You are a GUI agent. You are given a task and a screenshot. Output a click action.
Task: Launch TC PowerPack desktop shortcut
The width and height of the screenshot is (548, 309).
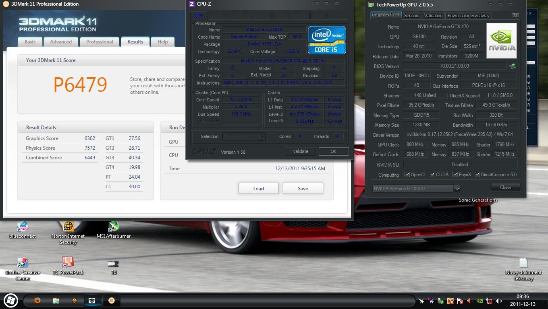68,266
